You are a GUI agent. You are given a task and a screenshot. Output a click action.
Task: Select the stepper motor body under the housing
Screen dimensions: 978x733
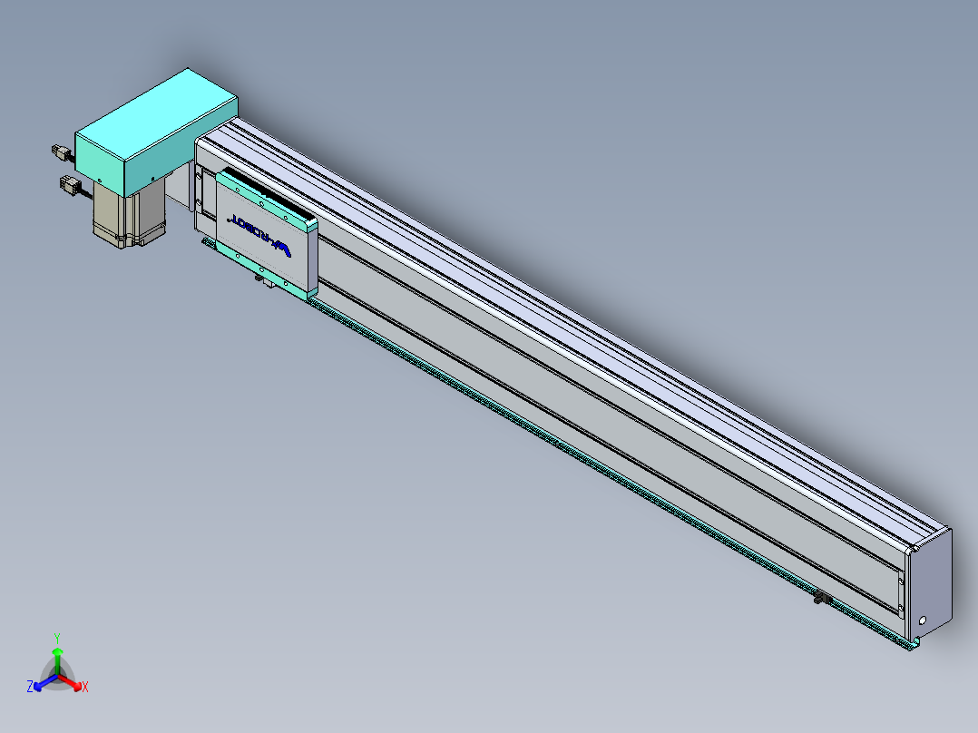click(x=130, y=215)
